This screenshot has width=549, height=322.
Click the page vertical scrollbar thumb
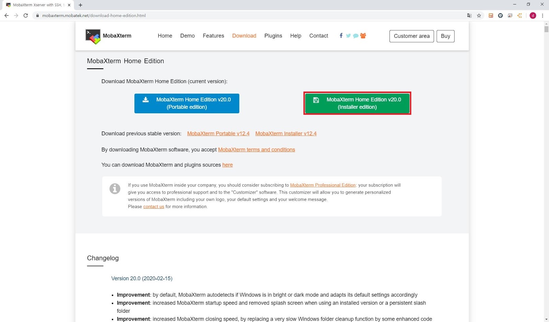coord(546,29)
